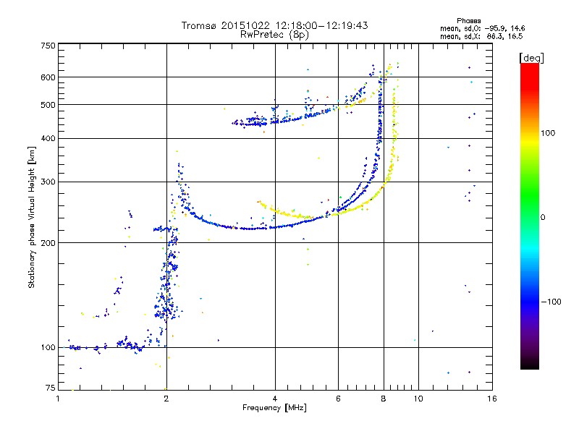
Task: Click the x-axis tick label '1'
Action: click(58, 399)
